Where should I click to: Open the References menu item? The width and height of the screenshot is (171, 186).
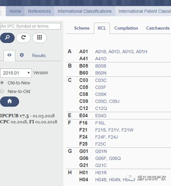[x=39, y=11]
